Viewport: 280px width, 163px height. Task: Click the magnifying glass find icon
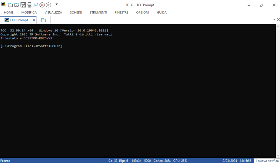click(x=36, y=5)
